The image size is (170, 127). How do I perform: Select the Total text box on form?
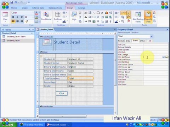tap(81, 78)
